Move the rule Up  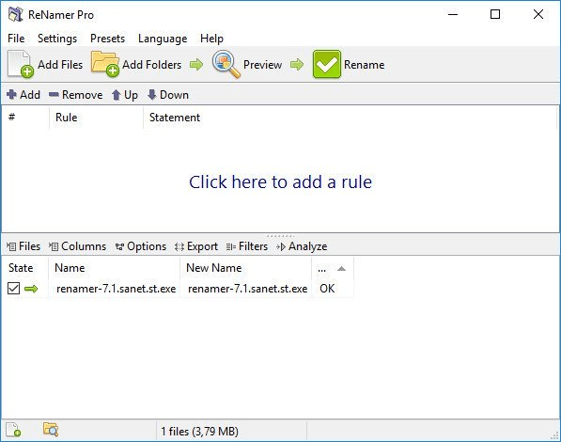coord(124,95)
